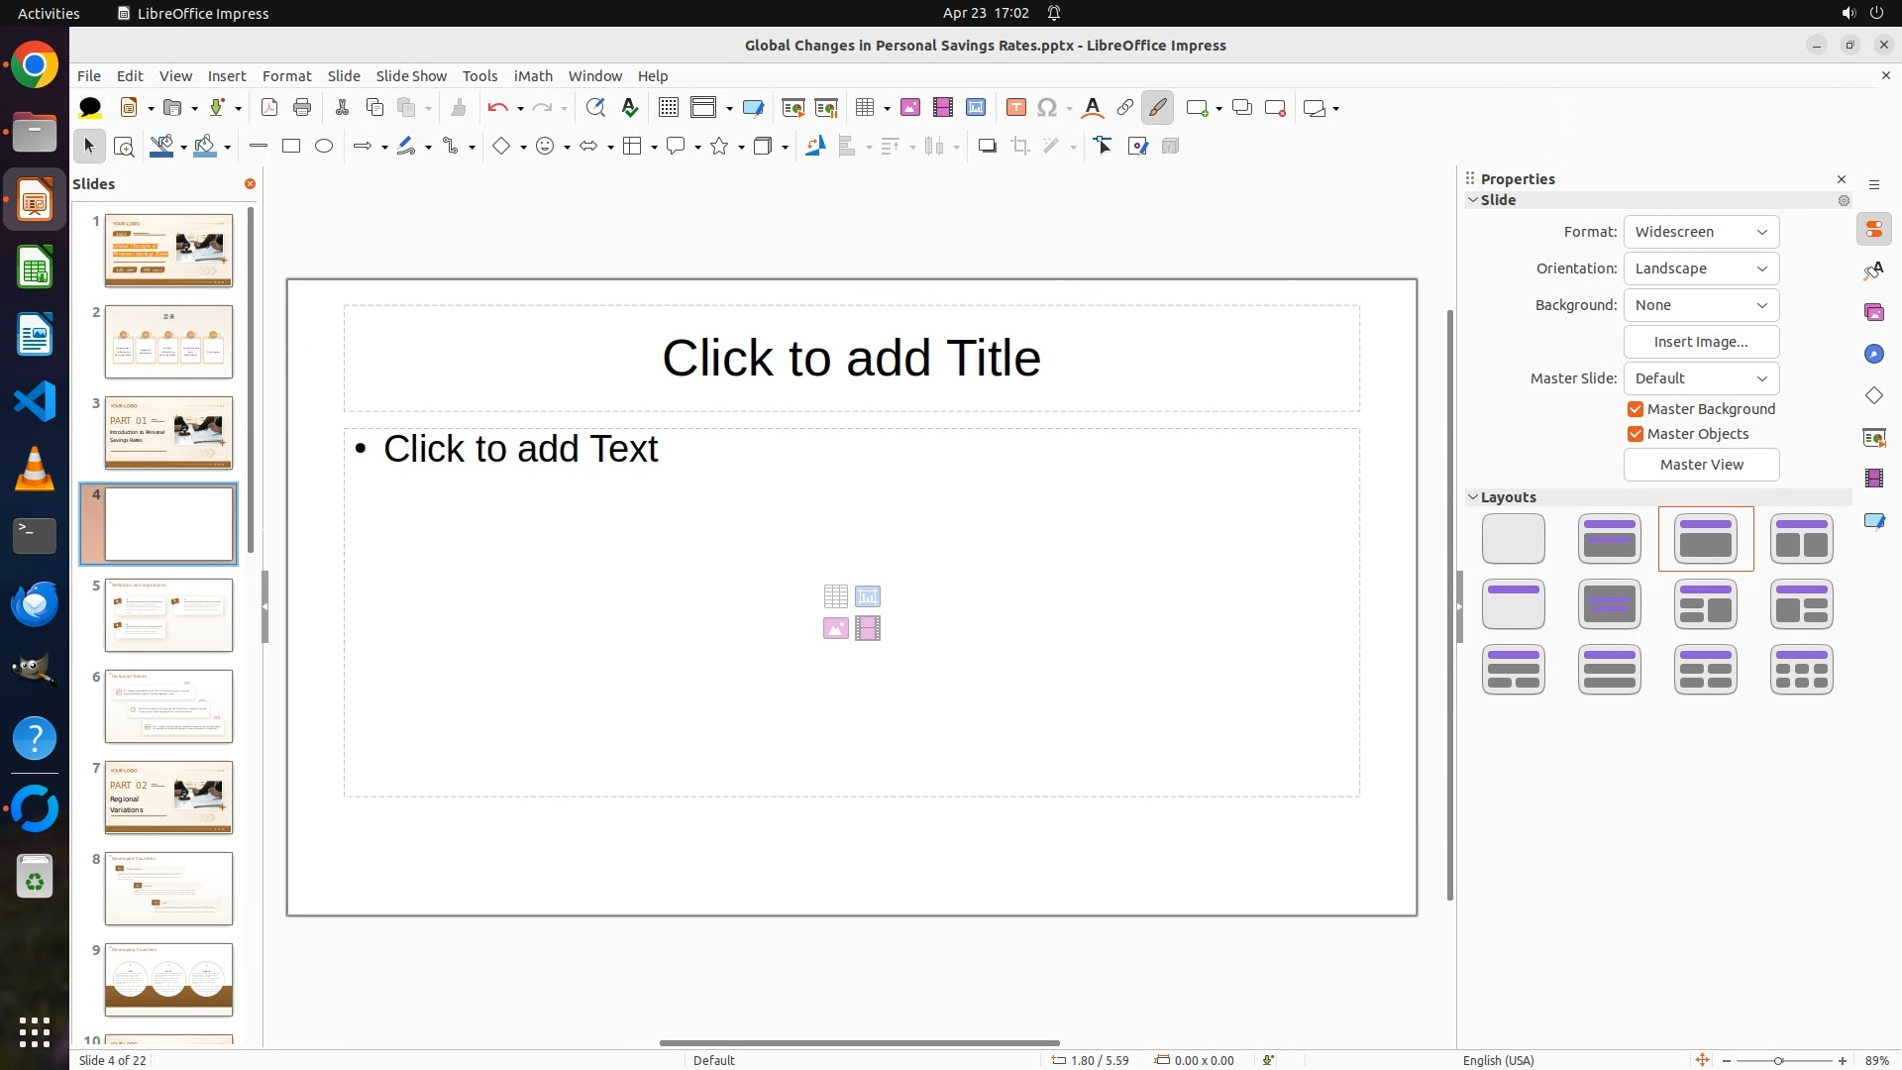Open the Format menu
The image size is (1902, 1070).
coord(286,76)
